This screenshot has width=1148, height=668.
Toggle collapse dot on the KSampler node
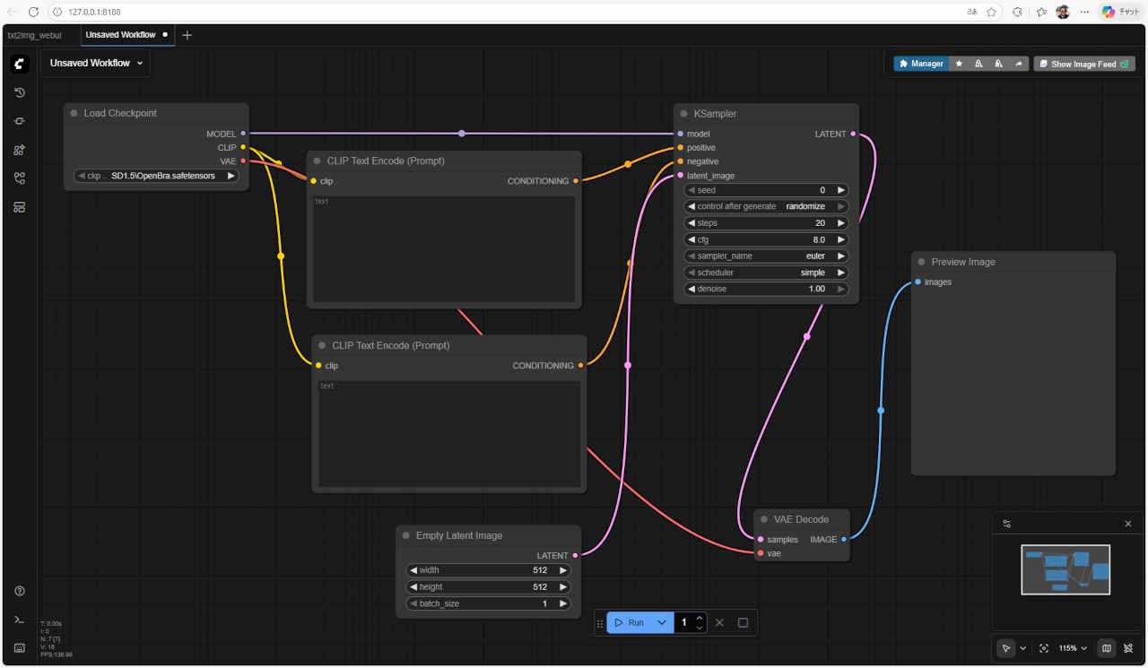[x=683, y=114]
